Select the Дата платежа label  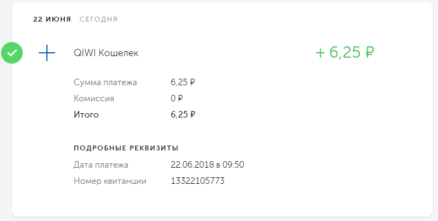coord(101,164)
